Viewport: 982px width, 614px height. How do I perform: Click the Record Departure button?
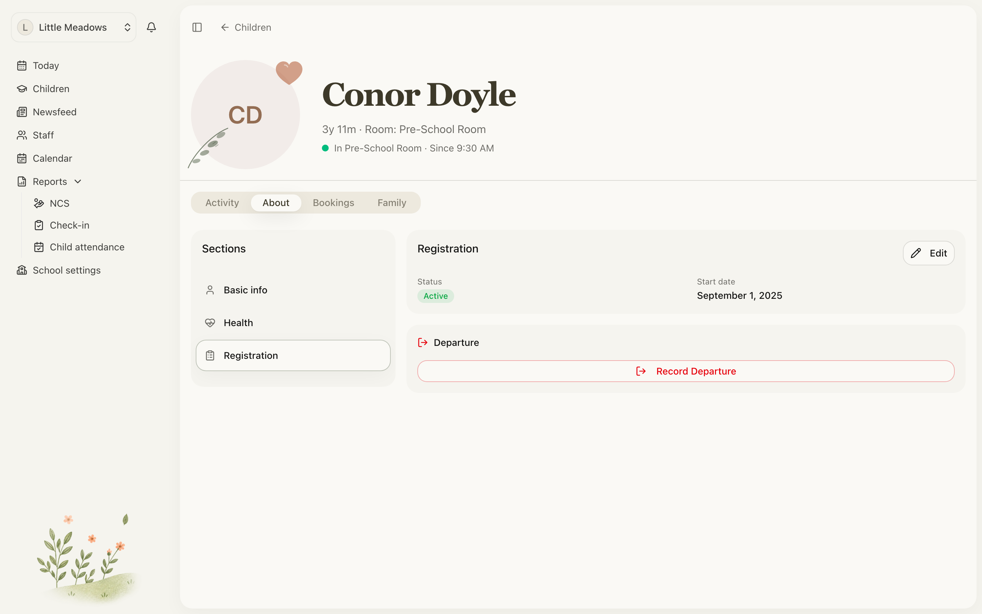(x=686, y=371)
